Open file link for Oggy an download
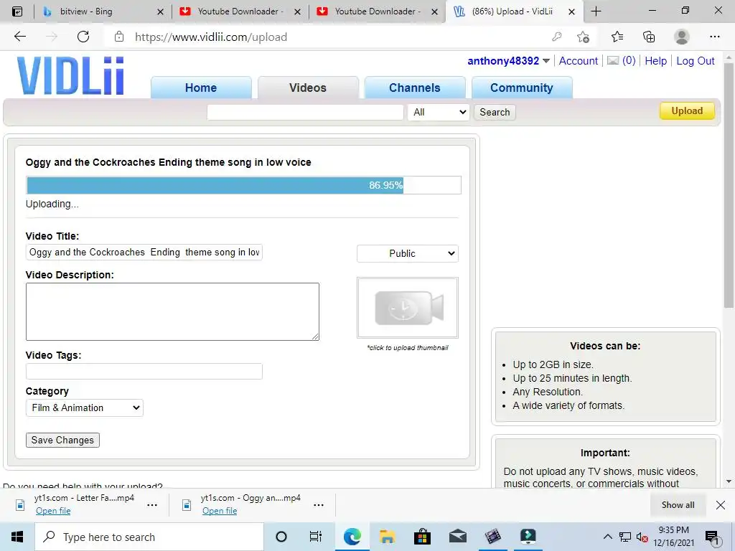The image size is (735, 551). point(220,511)
